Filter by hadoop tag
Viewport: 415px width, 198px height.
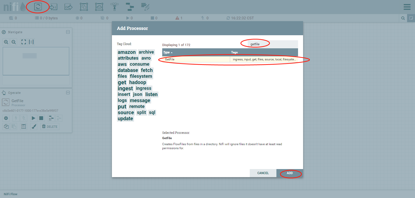138,82
